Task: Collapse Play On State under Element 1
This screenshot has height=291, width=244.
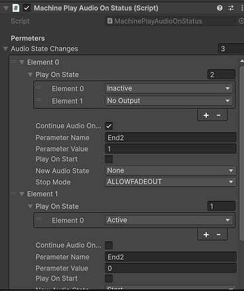Action: tap(30, 206)
